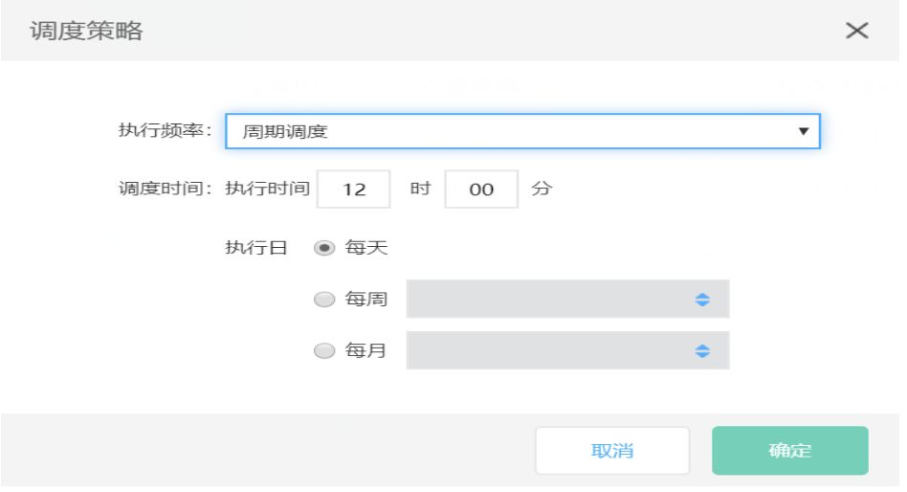Click the 调度策略 dialog title
The width and height of the screenshot is (907, 492).
tap(86, 31)
